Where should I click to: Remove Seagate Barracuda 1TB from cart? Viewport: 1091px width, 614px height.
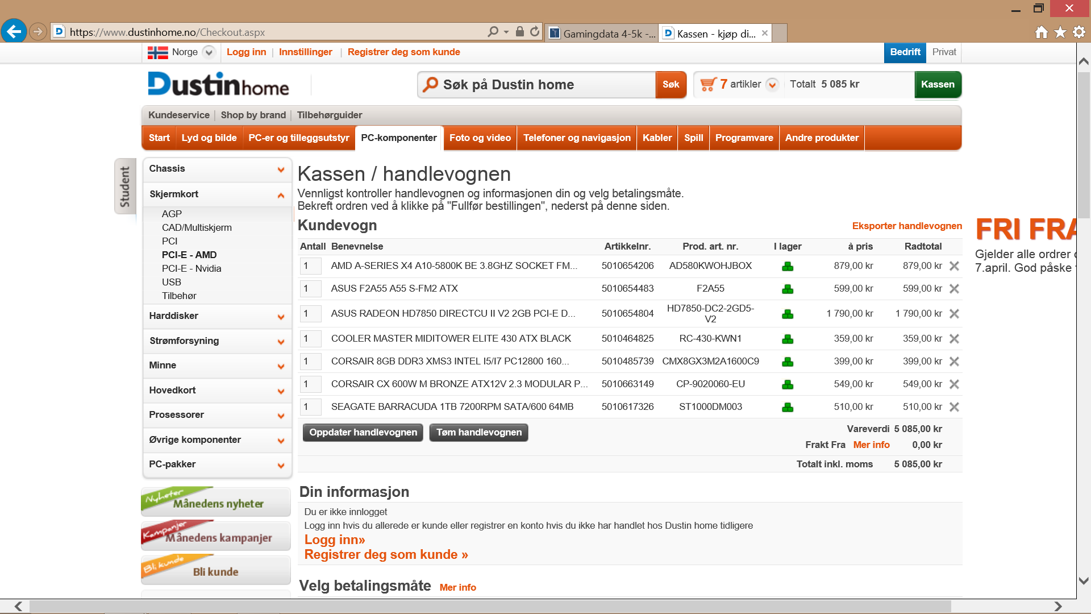coord(954,407)
